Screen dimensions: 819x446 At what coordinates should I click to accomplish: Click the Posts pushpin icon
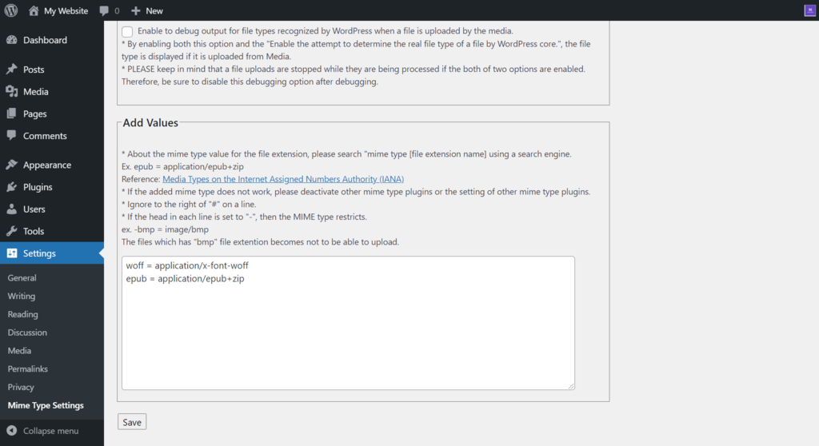(11, 70)
